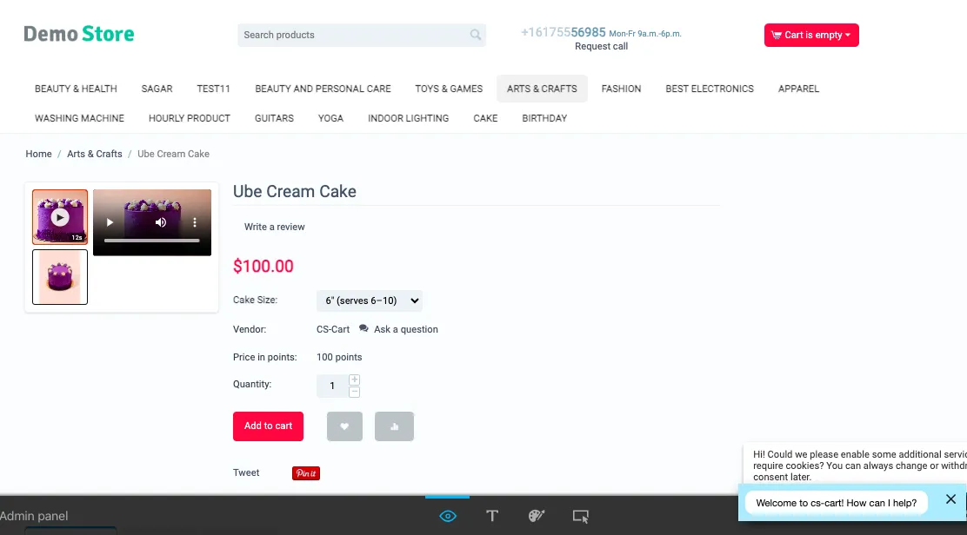967x535 pixels.
Task: Click the search magnifier icon
Action: coord(475,35)
